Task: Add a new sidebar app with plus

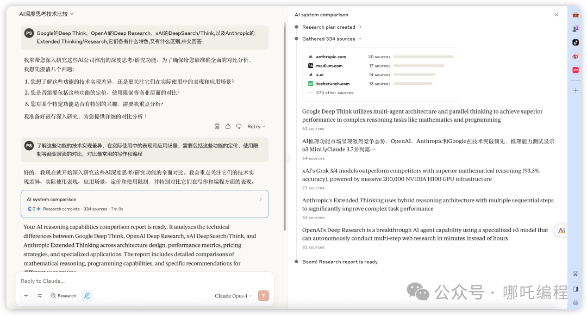Action: tap(576, 90)
